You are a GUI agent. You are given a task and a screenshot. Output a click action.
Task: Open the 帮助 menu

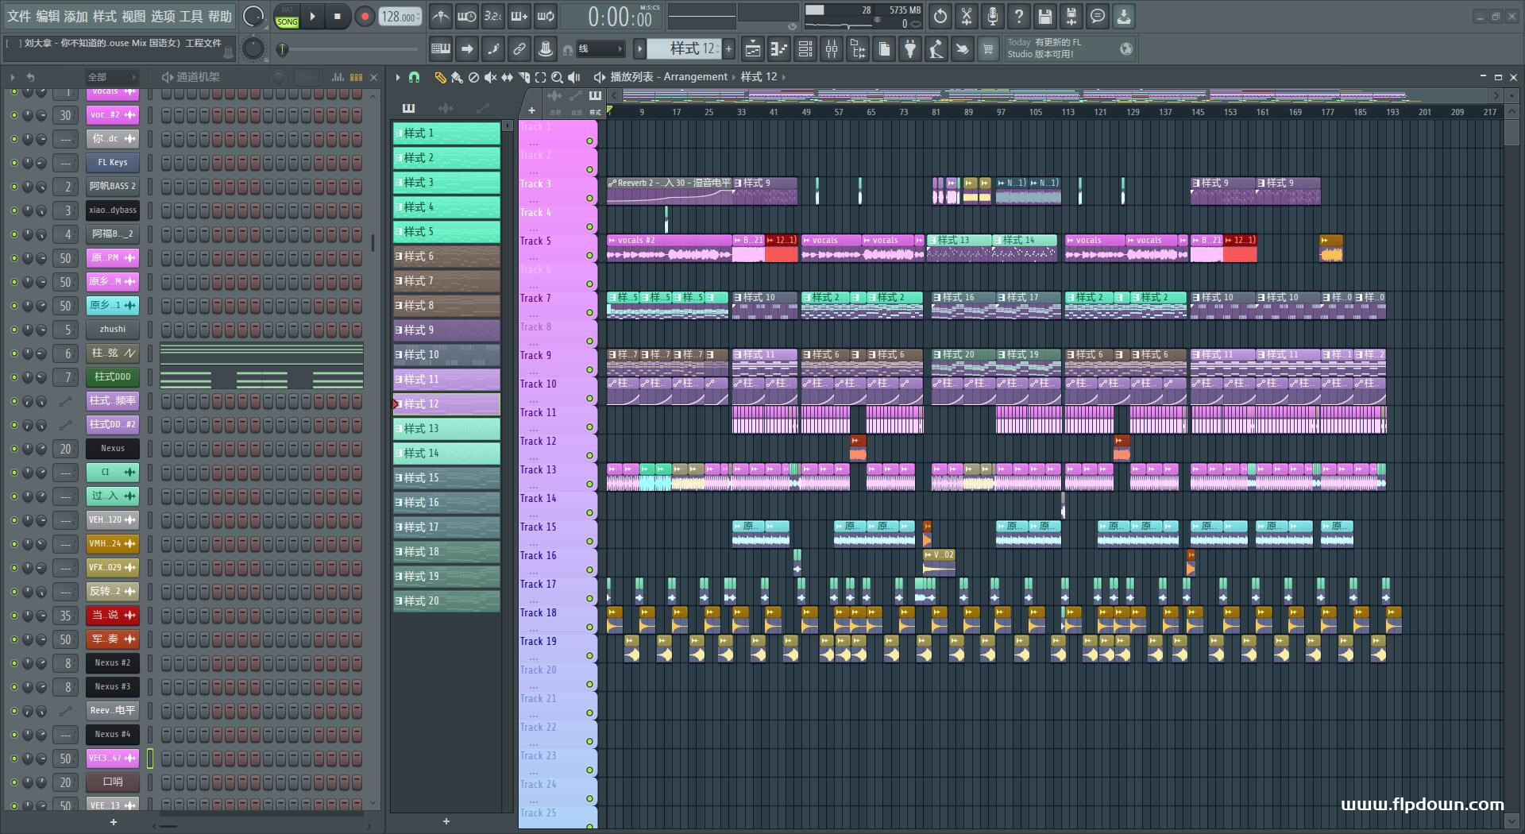coord(219,16)
